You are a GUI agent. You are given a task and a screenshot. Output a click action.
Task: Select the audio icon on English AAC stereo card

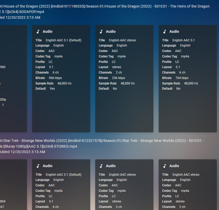pyautogui.click(x=101, y=31)
